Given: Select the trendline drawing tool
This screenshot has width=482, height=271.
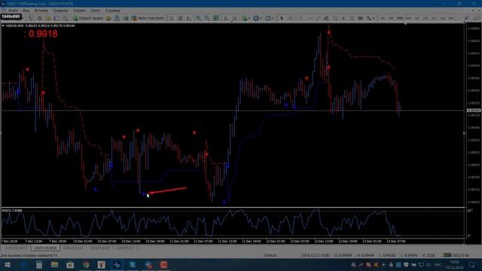Looking at the screenshot, I should (x=318, y=18).
